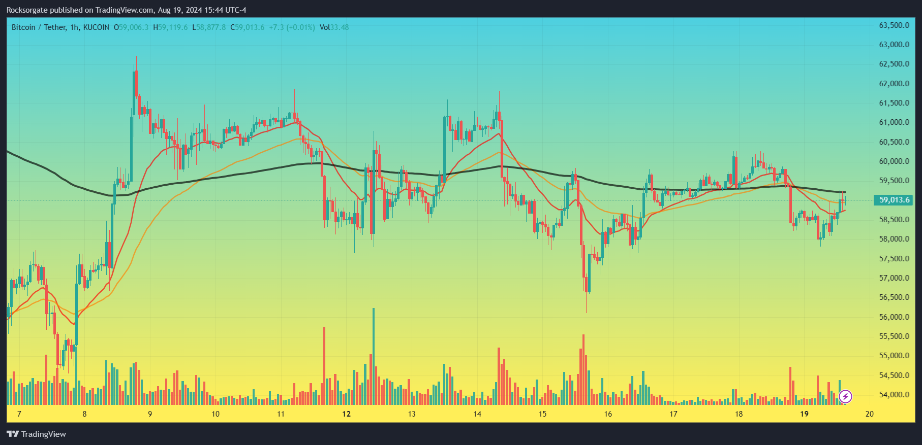Click the close value C59,013.6

click(248, 27)
